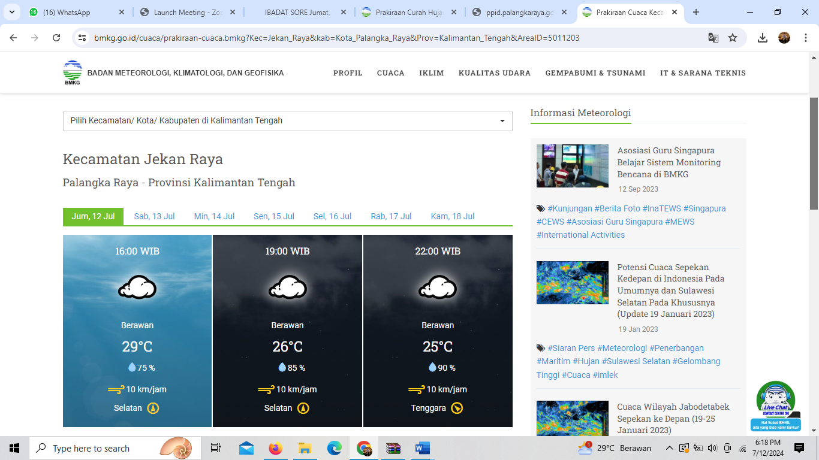Screen dimensions: 819x460
Task: Open new tab with plus button
Action: 695,12
